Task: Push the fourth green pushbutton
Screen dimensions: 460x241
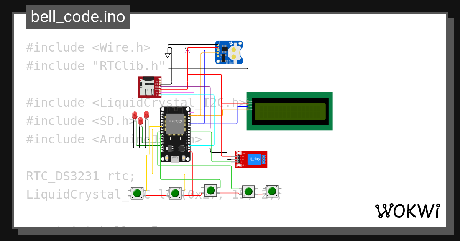Action: coord(248,191)
